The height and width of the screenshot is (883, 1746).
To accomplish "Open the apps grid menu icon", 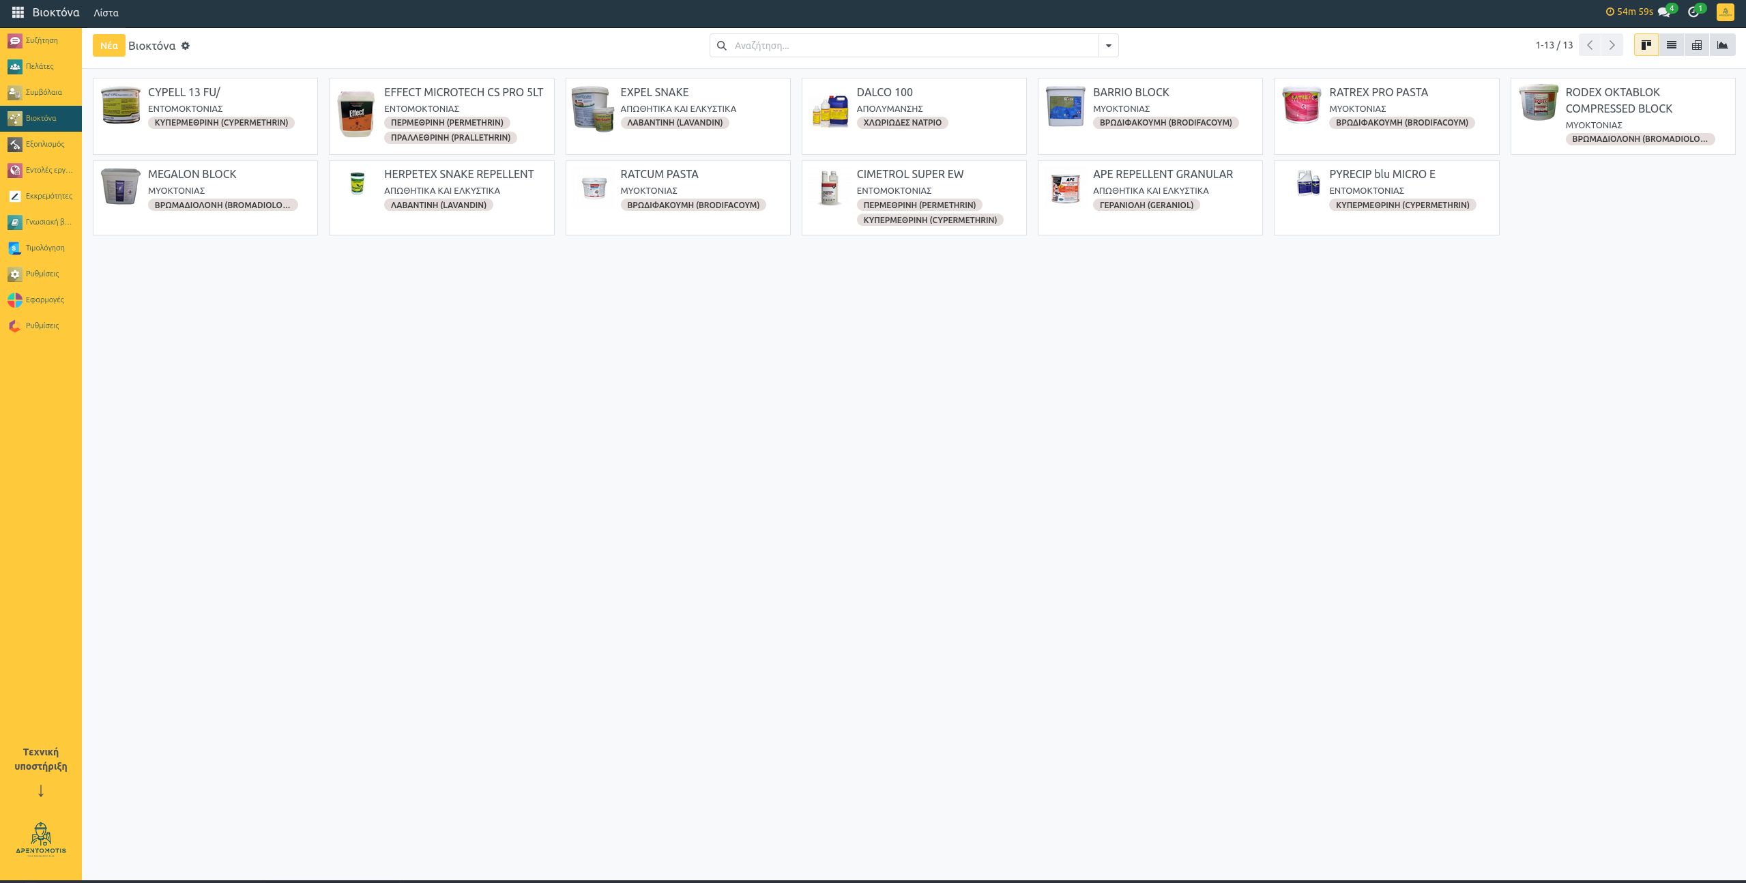I will point(18,12).
